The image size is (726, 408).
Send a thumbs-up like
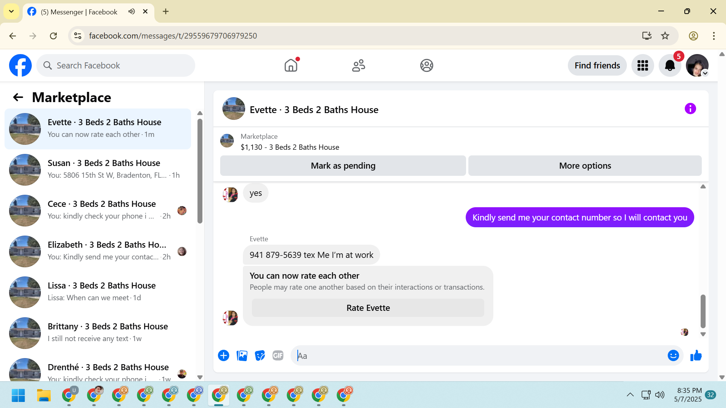tap(696, 355)
